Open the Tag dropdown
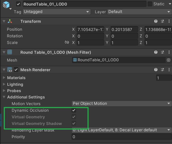Screen dimensions: 172x144 (56, 12)
